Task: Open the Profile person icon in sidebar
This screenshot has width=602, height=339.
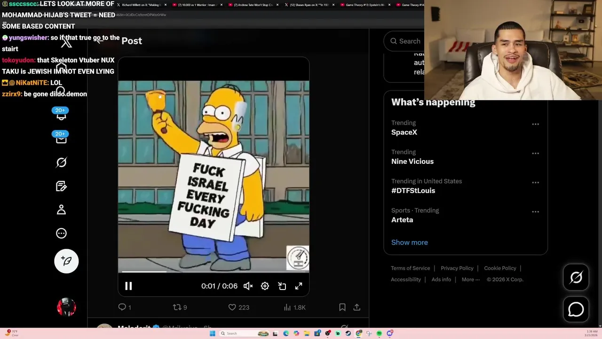Action: (x=61, y=210)
